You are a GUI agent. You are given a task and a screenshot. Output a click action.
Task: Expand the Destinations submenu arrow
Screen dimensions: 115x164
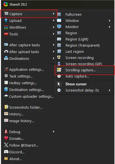click(x=54, y=58)
